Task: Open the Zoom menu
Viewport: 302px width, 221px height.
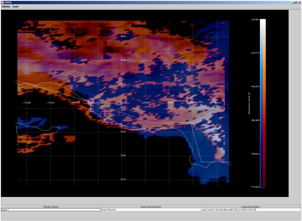Action: click(16, 7)
